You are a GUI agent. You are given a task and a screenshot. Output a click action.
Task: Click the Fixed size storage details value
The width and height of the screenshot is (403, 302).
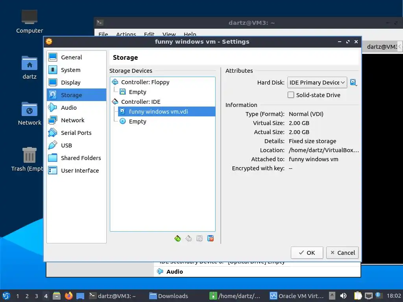point(312,141)
